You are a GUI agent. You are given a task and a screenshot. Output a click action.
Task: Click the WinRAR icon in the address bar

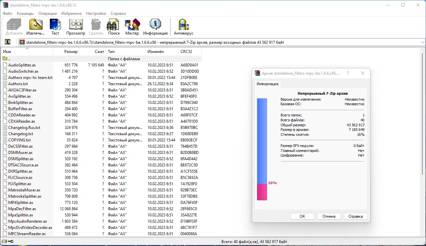click(x=22, y=42)
